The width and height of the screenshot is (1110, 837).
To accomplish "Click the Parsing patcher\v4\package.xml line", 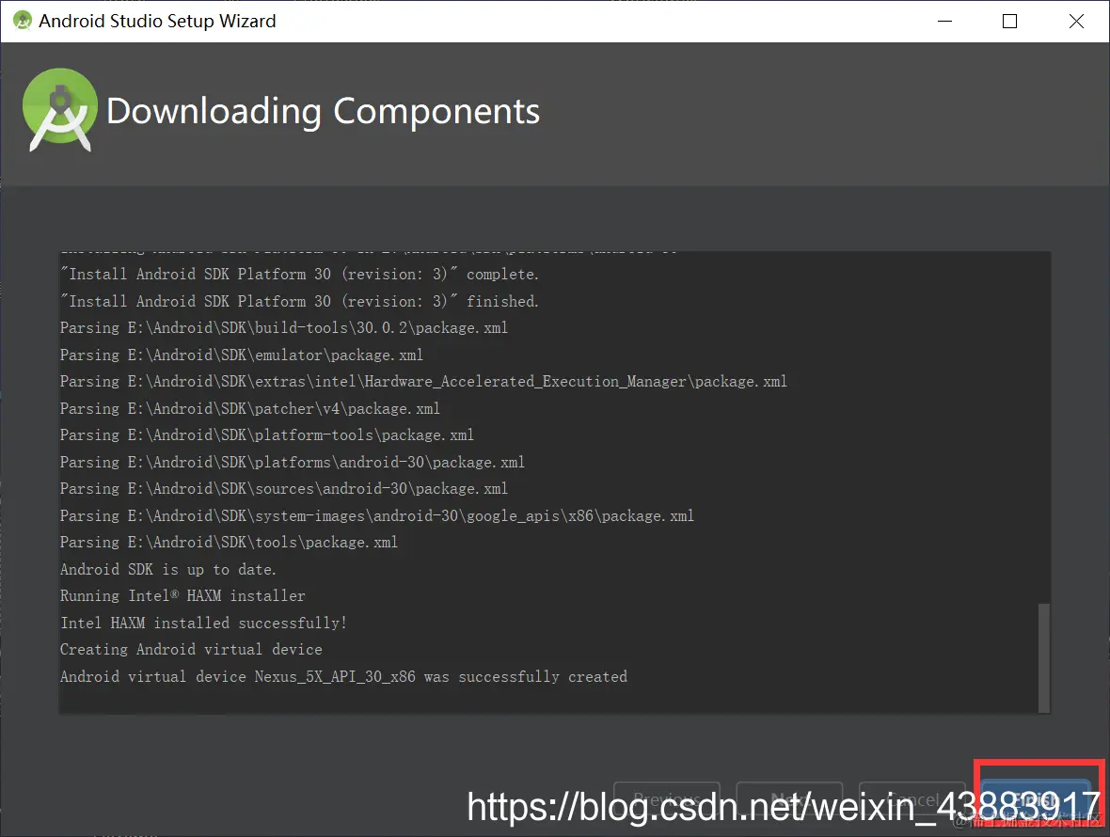I will [x=250, y=408].
